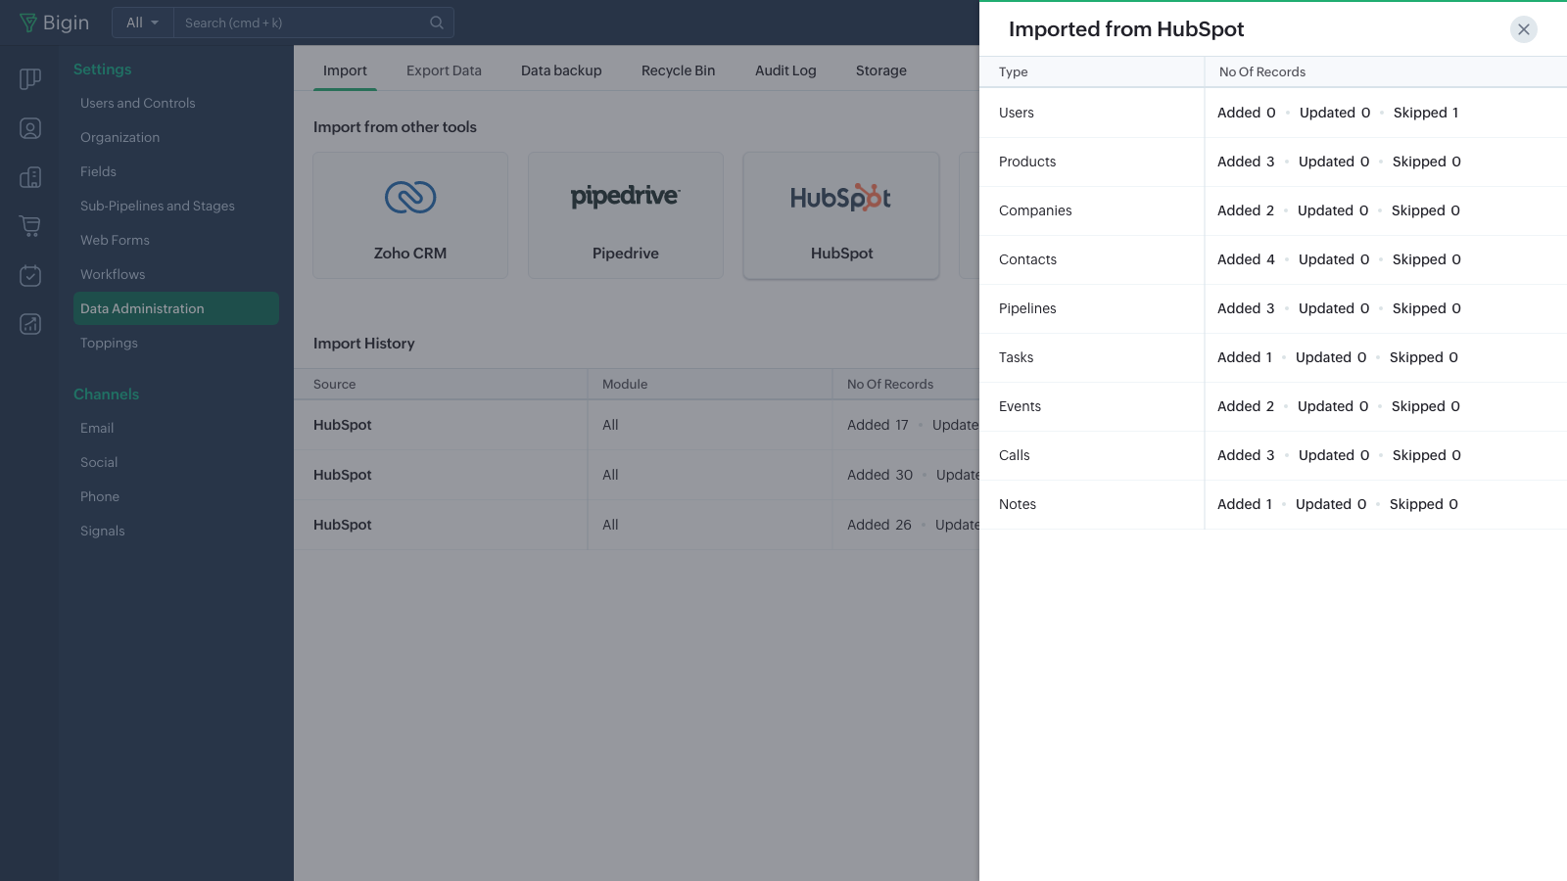1567x881 pixels.
Task: Open the Workflows settings page
Action: pos(113,274)
